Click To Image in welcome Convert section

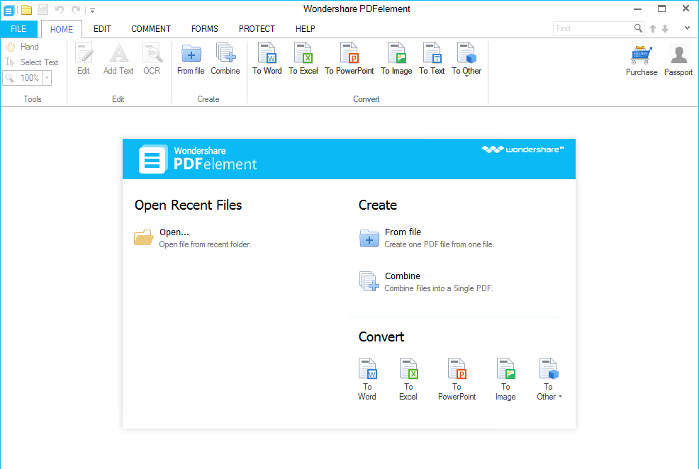tap(505, 379)
